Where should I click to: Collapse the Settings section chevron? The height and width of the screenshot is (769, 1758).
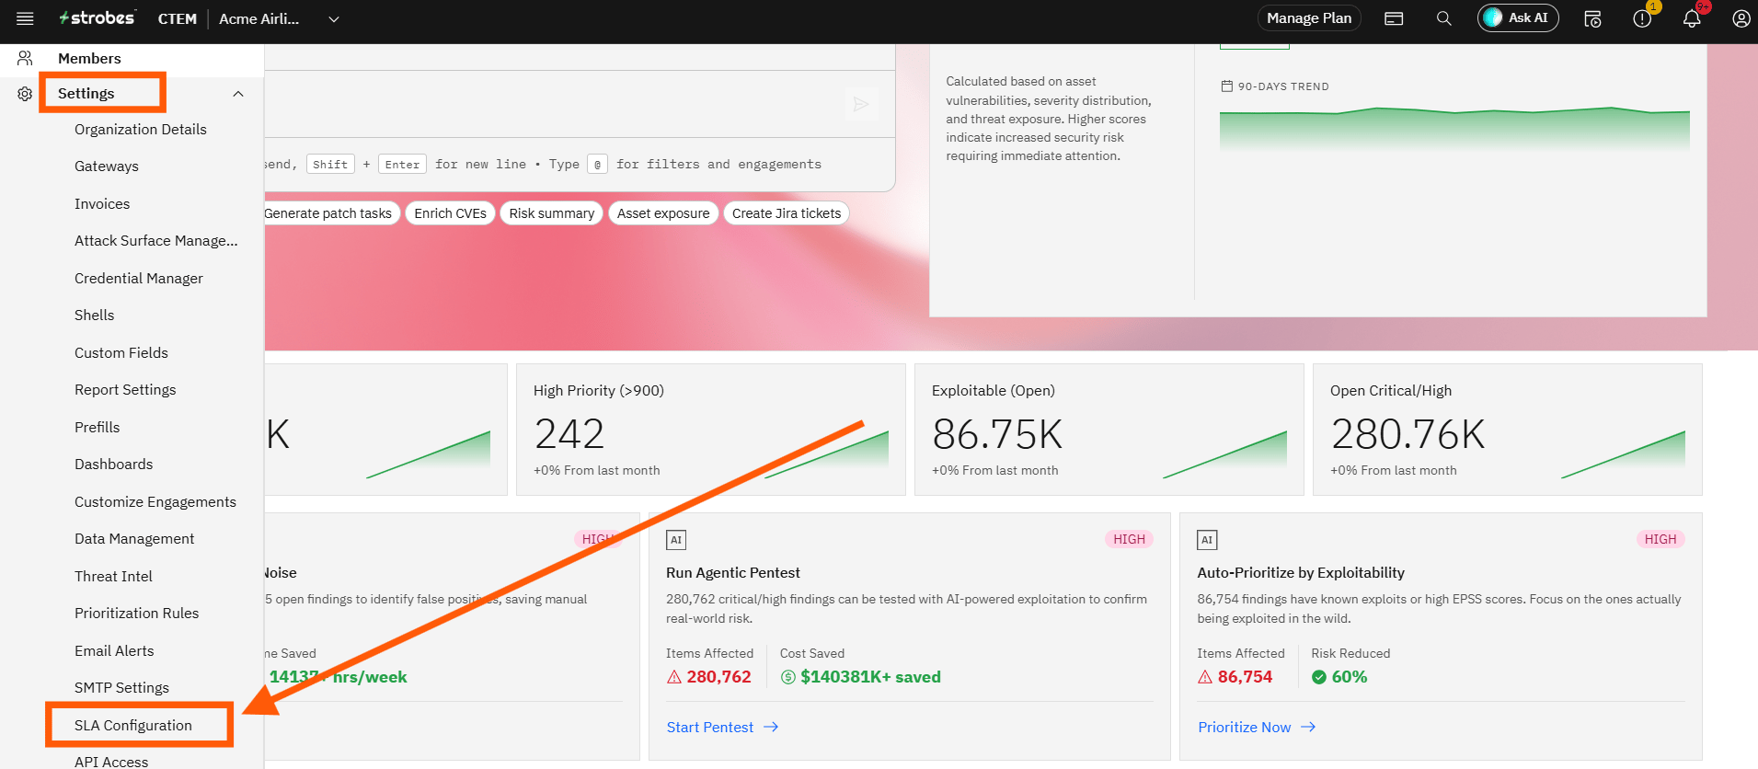tap(238, 94)
